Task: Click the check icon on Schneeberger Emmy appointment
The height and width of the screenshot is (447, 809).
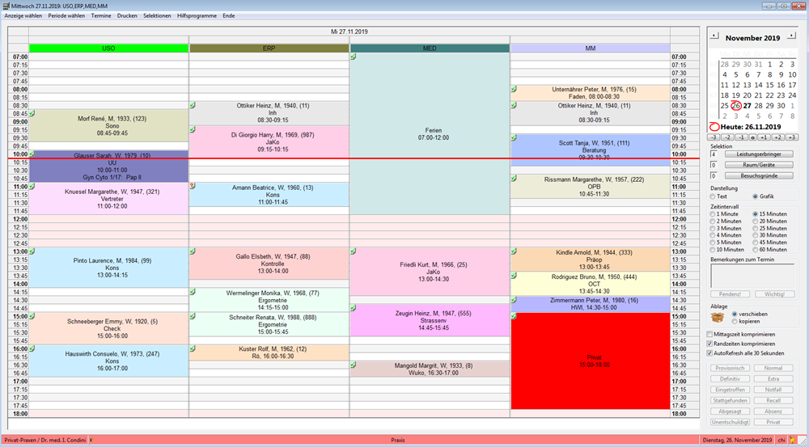Action: click(x=32, y=316)
